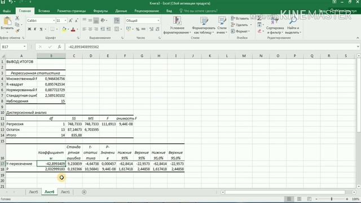
Task: Click the insert function fx icon
Action: (x=59, y=47)
